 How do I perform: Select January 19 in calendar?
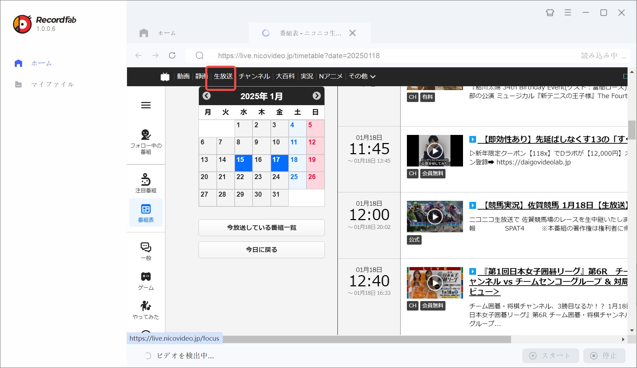(315, 163)
